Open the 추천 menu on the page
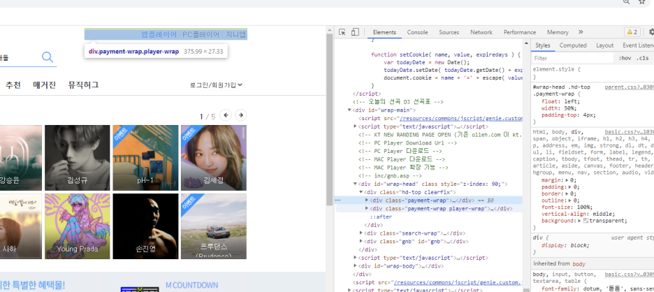This screenshot has height=292, width=654. pos(13,85)
